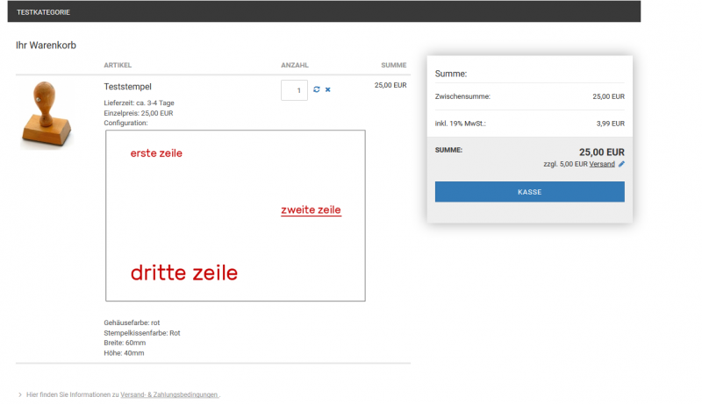Click the 'inkl. 19% MwSt.:' label
This screenshot has height=404, width=702.
pos(460,124)
